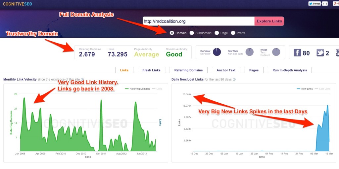
Task: Open the Referring Domains tab
Action: coord(188,70)
